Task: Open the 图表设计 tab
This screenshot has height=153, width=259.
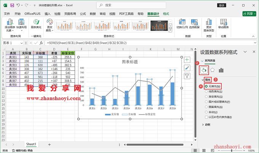Action: [153, 14]
